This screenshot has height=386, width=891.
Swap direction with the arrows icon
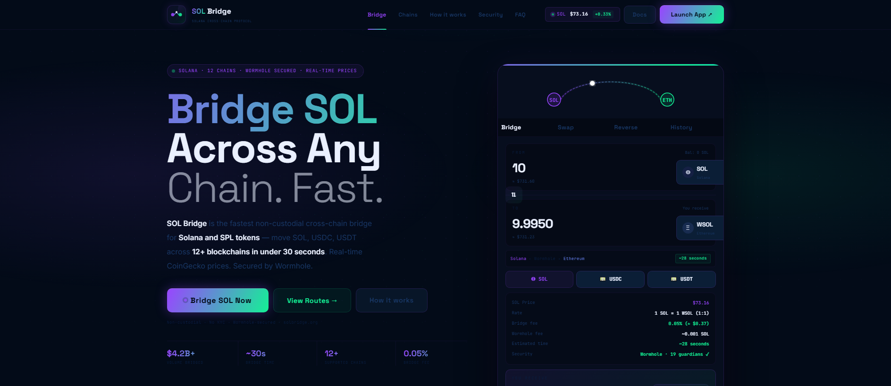coord(513,194)
